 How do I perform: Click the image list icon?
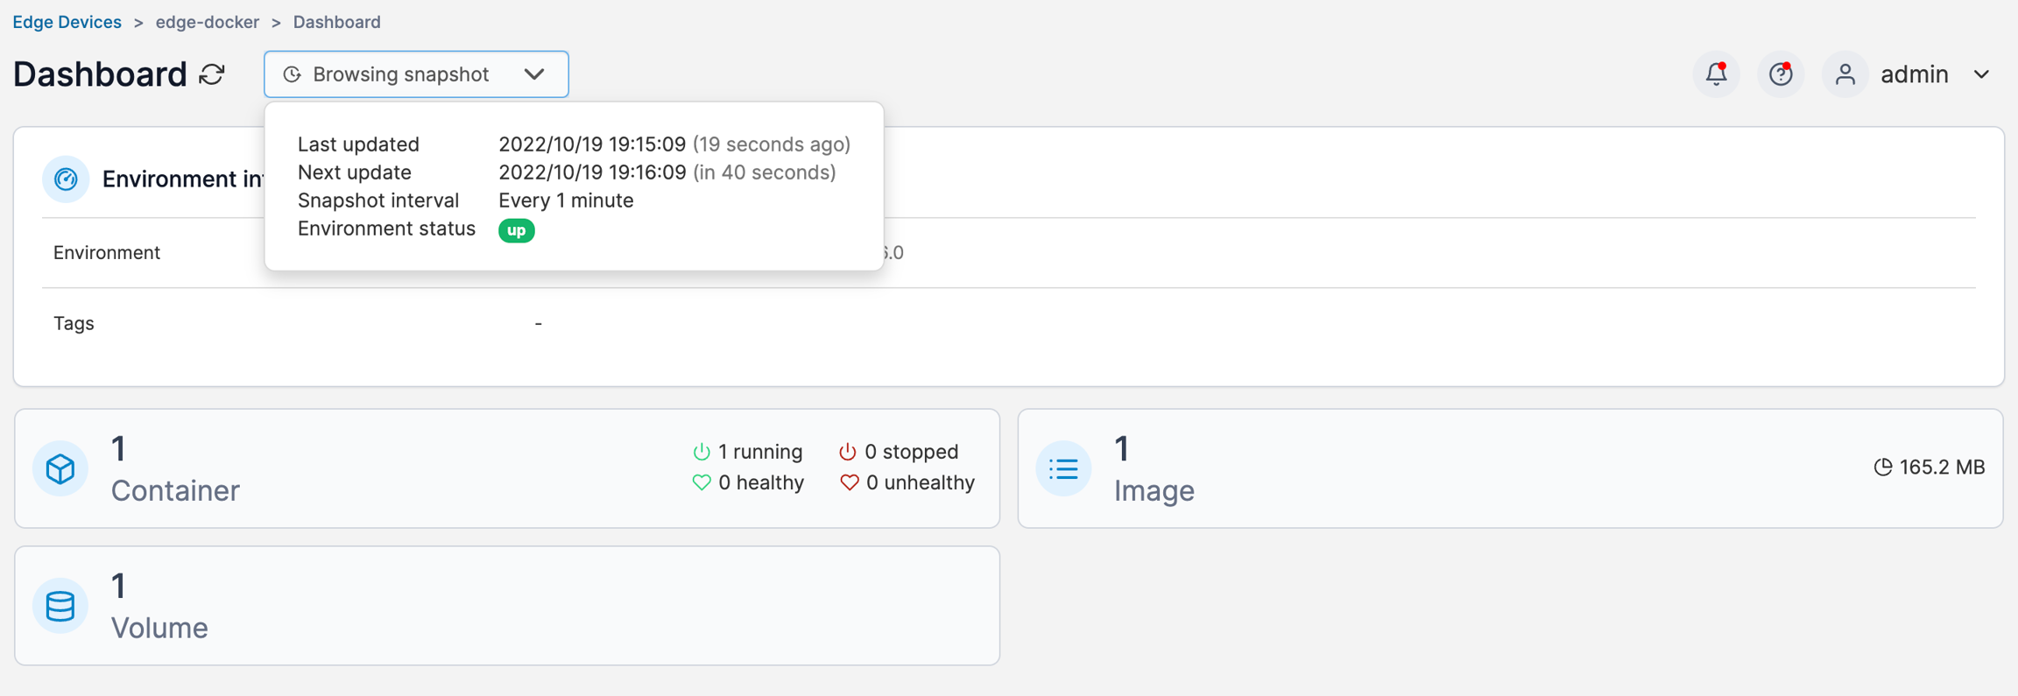point(1063,468)
